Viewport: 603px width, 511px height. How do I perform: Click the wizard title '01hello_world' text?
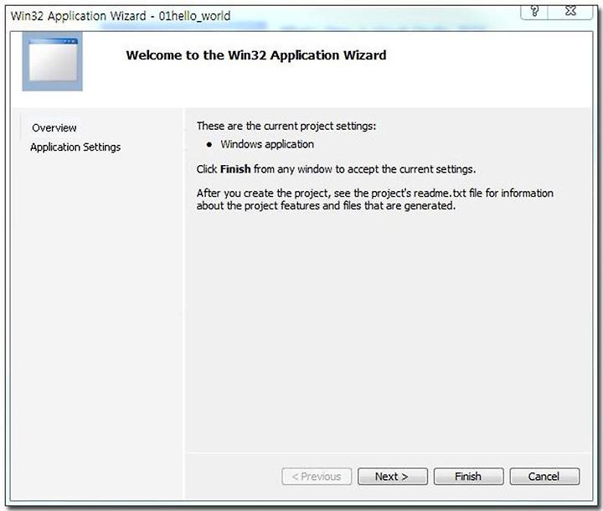coord(194,16)
